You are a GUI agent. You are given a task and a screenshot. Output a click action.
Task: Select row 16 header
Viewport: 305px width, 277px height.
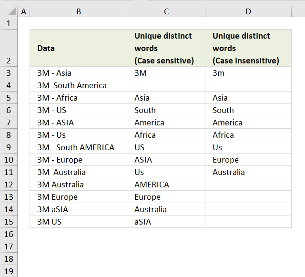point(9,234)
